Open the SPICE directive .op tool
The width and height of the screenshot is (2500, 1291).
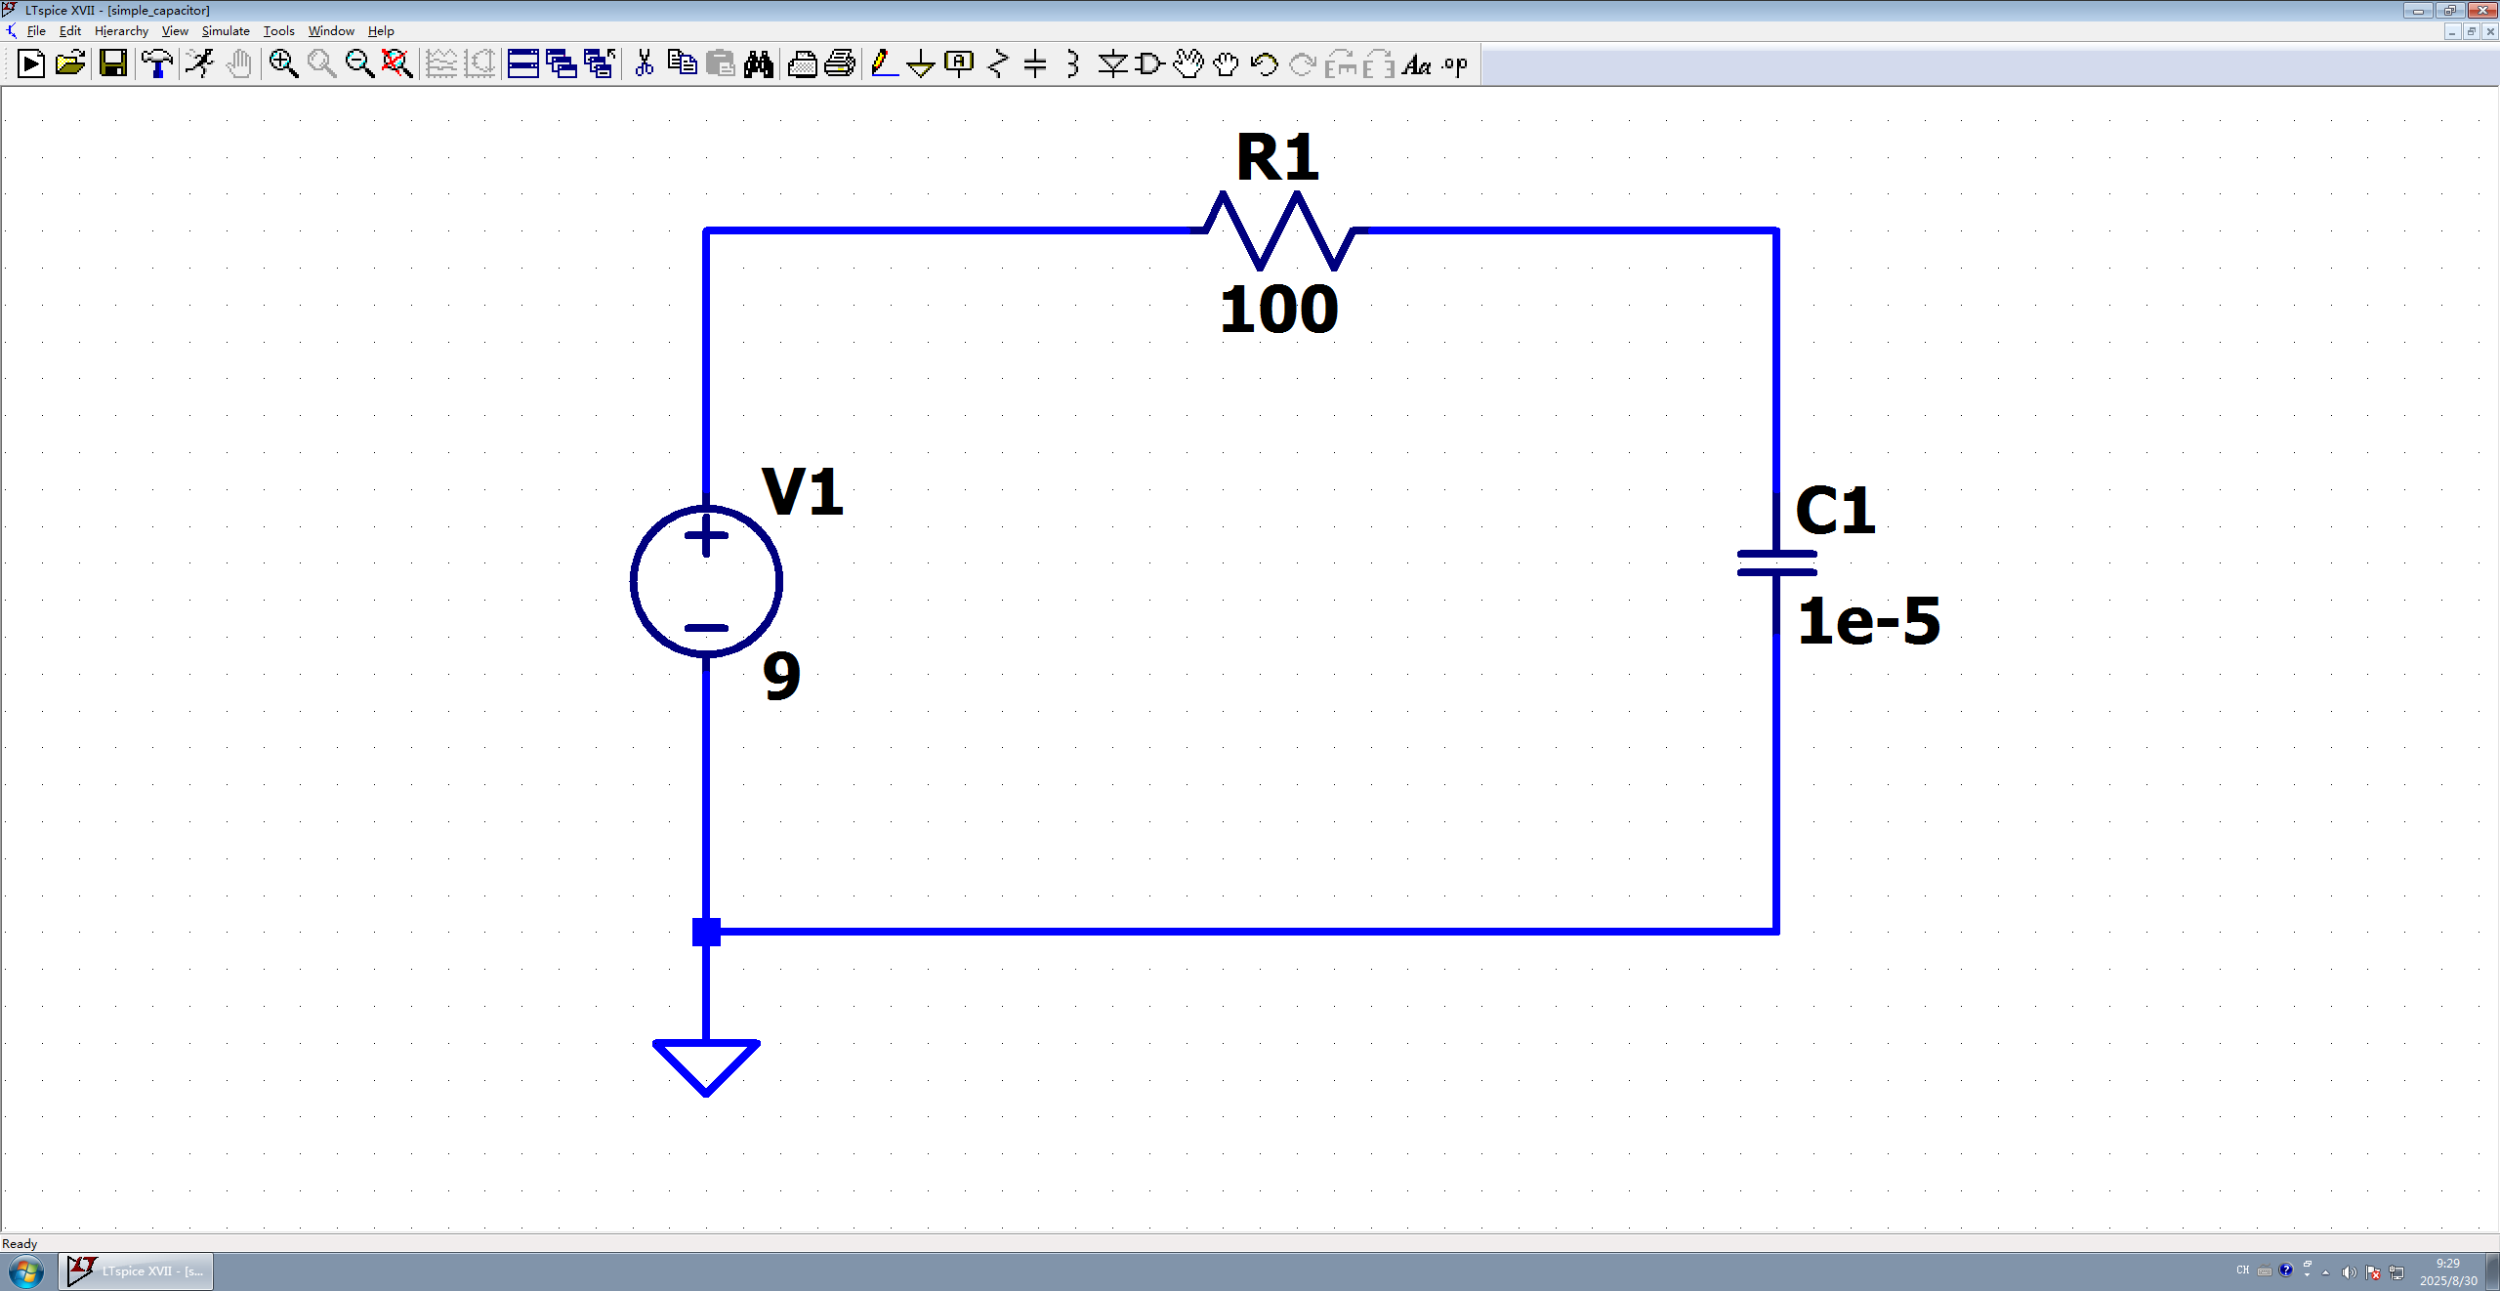[1455, 64]
